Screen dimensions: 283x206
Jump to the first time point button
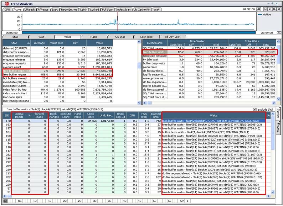pyautogui.click(x=265, y=9)
